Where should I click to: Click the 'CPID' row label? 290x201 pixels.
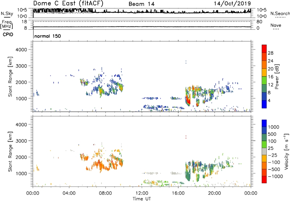pos(8,34)
